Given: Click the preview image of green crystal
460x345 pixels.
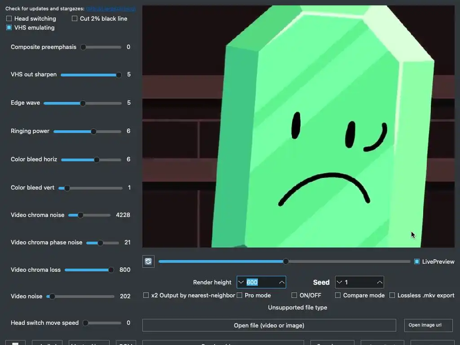Looking at the screenshot, I should point(298,126).
